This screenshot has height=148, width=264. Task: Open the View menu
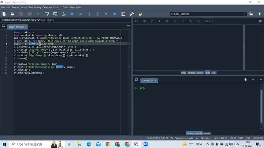[x=72, y=7]
